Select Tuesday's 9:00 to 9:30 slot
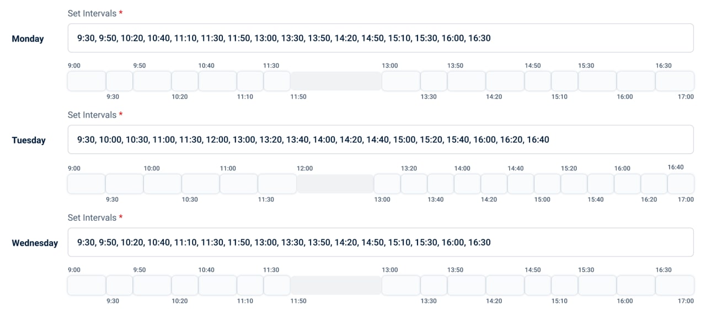Screen dimensions: 706x310 point(86,184)
